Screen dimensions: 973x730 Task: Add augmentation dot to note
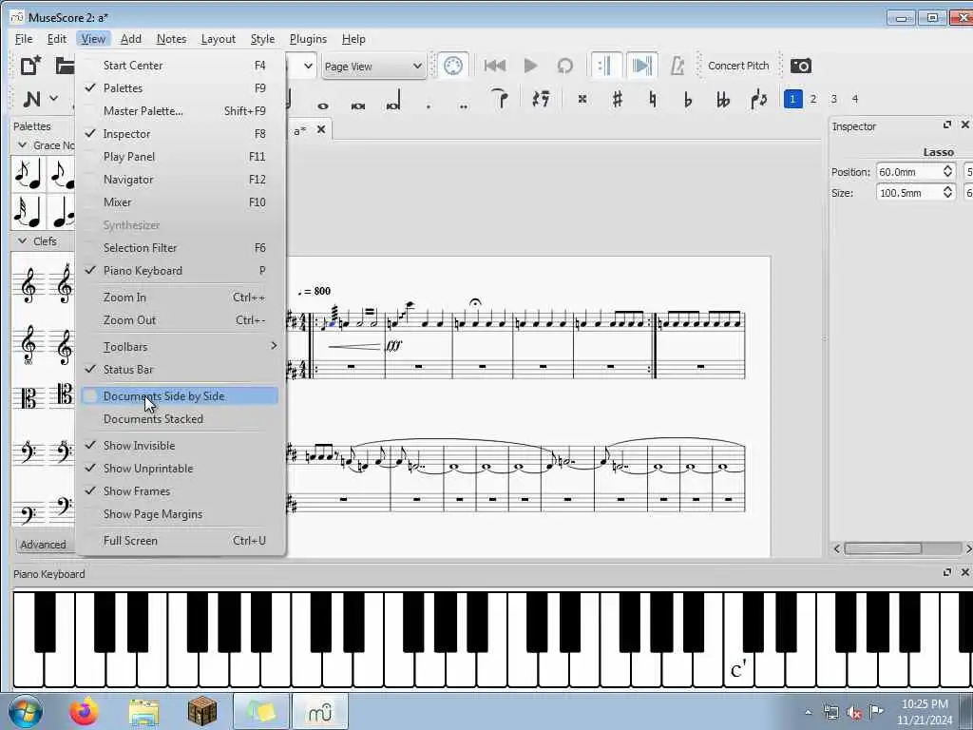point(429,106)
